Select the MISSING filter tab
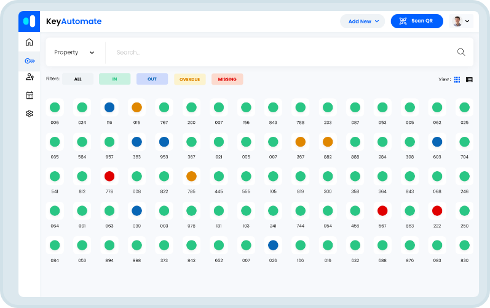 pos(227,79)
